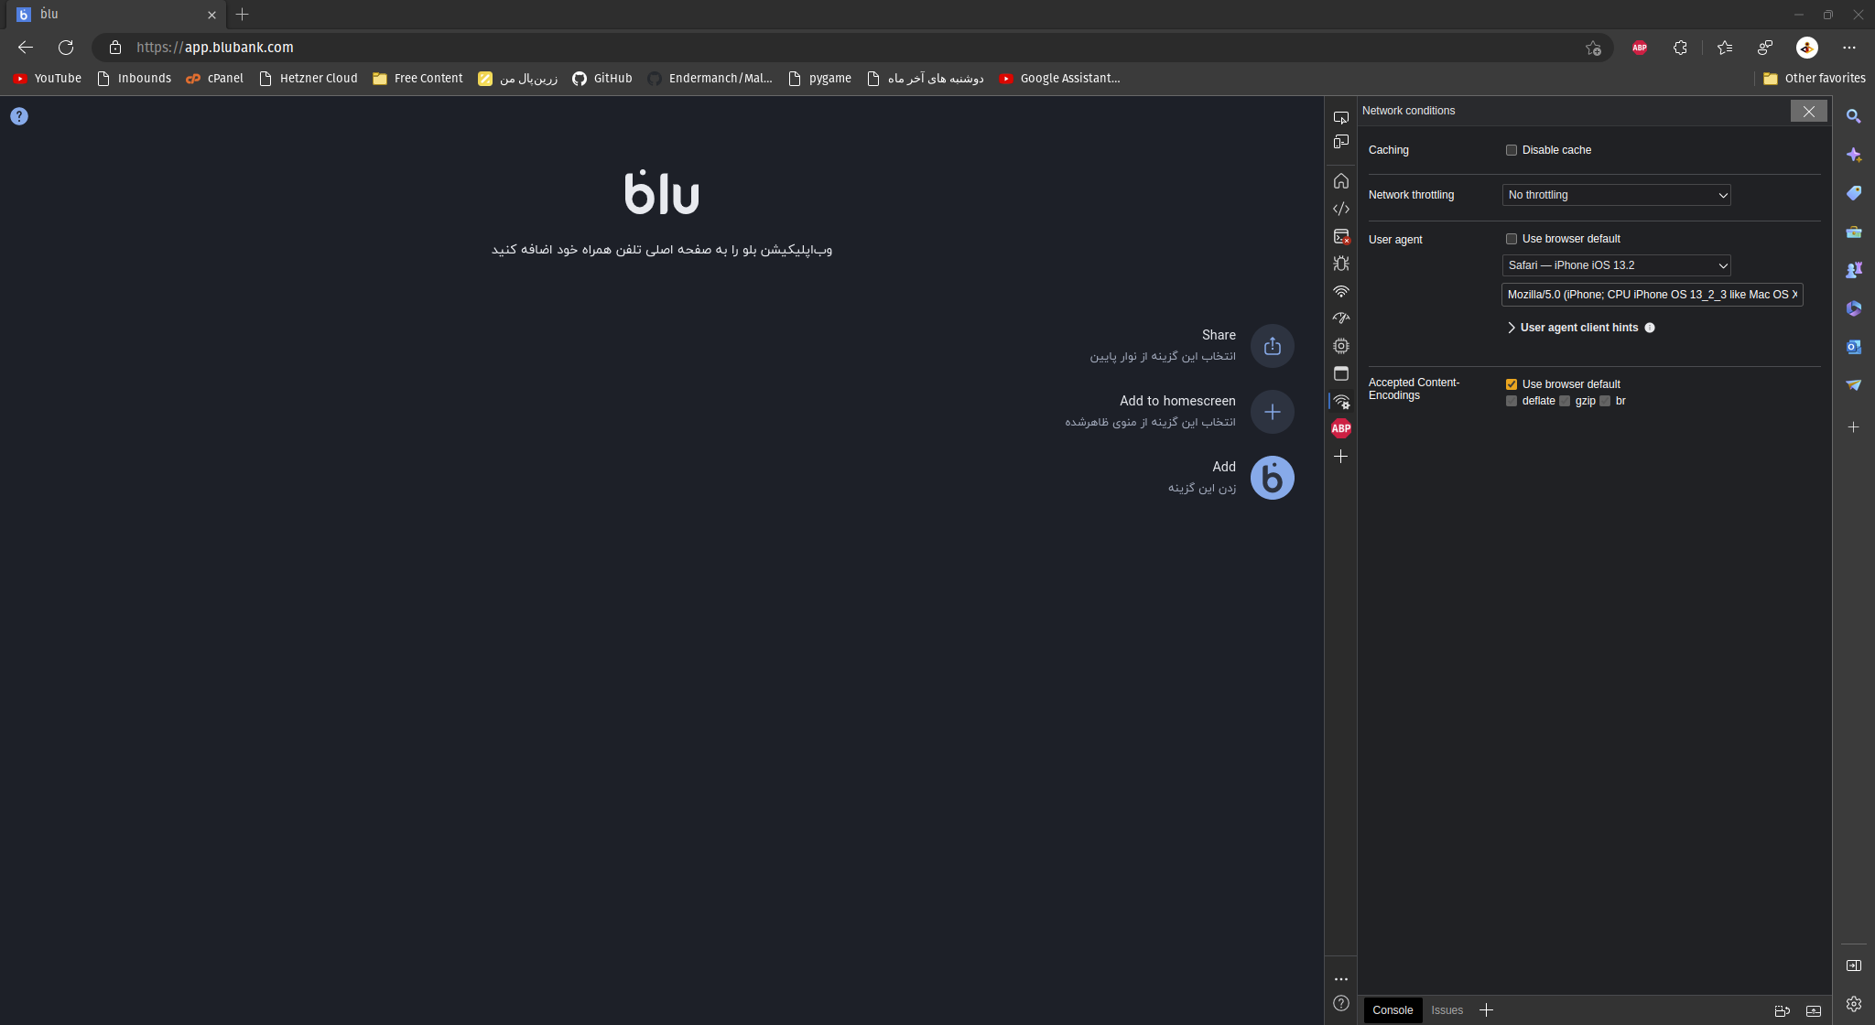Enable the Disable cache checkbox

pyautogui.click(x=1512, y=150)
